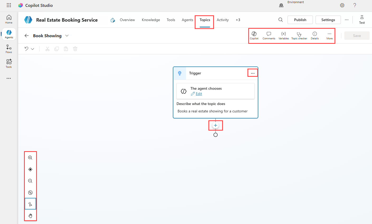This screenshot has height=224, width=372.
Task: Click the topic description text field
Action: click(x=216, y=111)
